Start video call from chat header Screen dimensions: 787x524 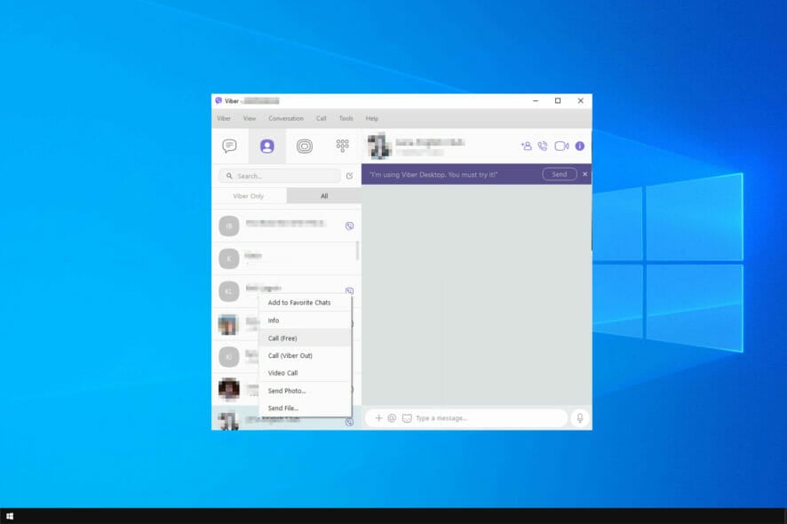click(x=561, y=146)
